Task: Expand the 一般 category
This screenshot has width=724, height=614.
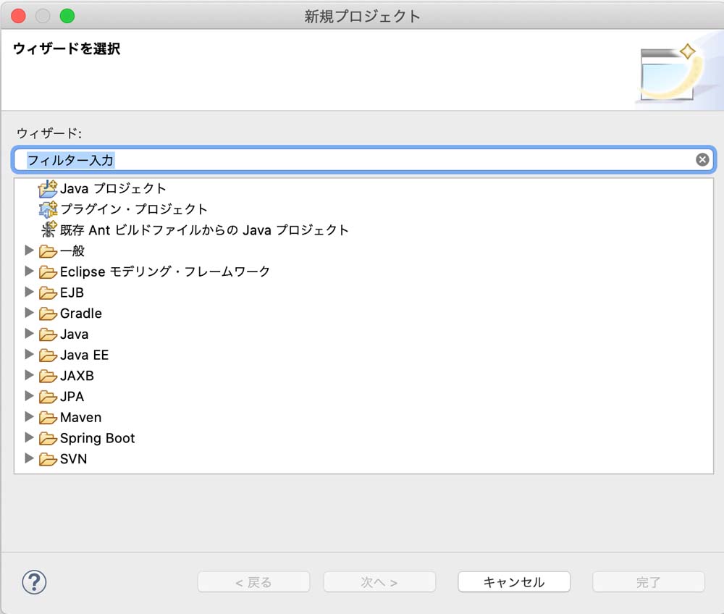Action: point(29,251)
